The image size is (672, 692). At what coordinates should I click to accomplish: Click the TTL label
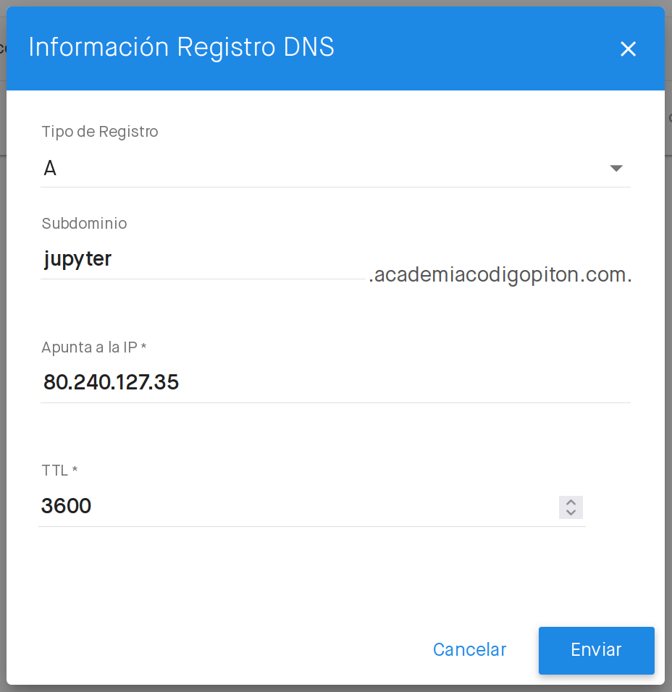(59, 471)
